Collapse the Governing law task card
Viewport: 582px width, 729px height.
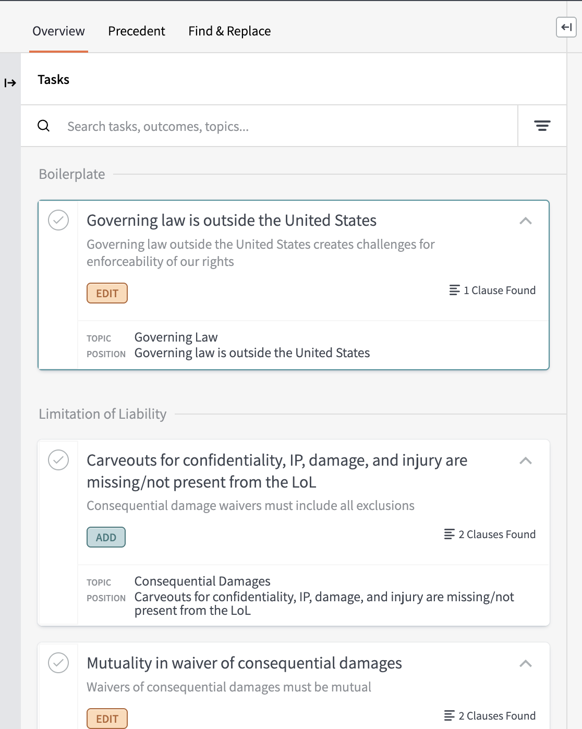[x=526, y=221]
